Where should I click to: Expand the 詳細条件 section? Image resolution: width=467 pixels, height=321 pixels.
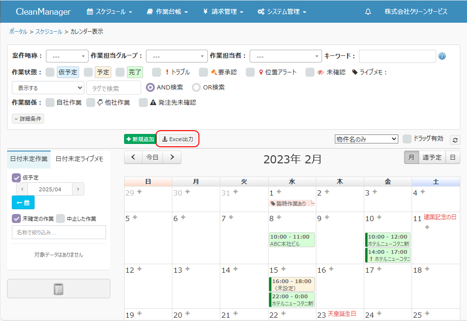coord(28,119)
